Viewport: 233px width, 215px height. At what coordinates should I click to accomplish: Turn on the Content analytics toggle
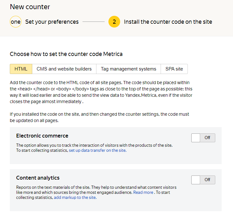click(x=203, y=180)
